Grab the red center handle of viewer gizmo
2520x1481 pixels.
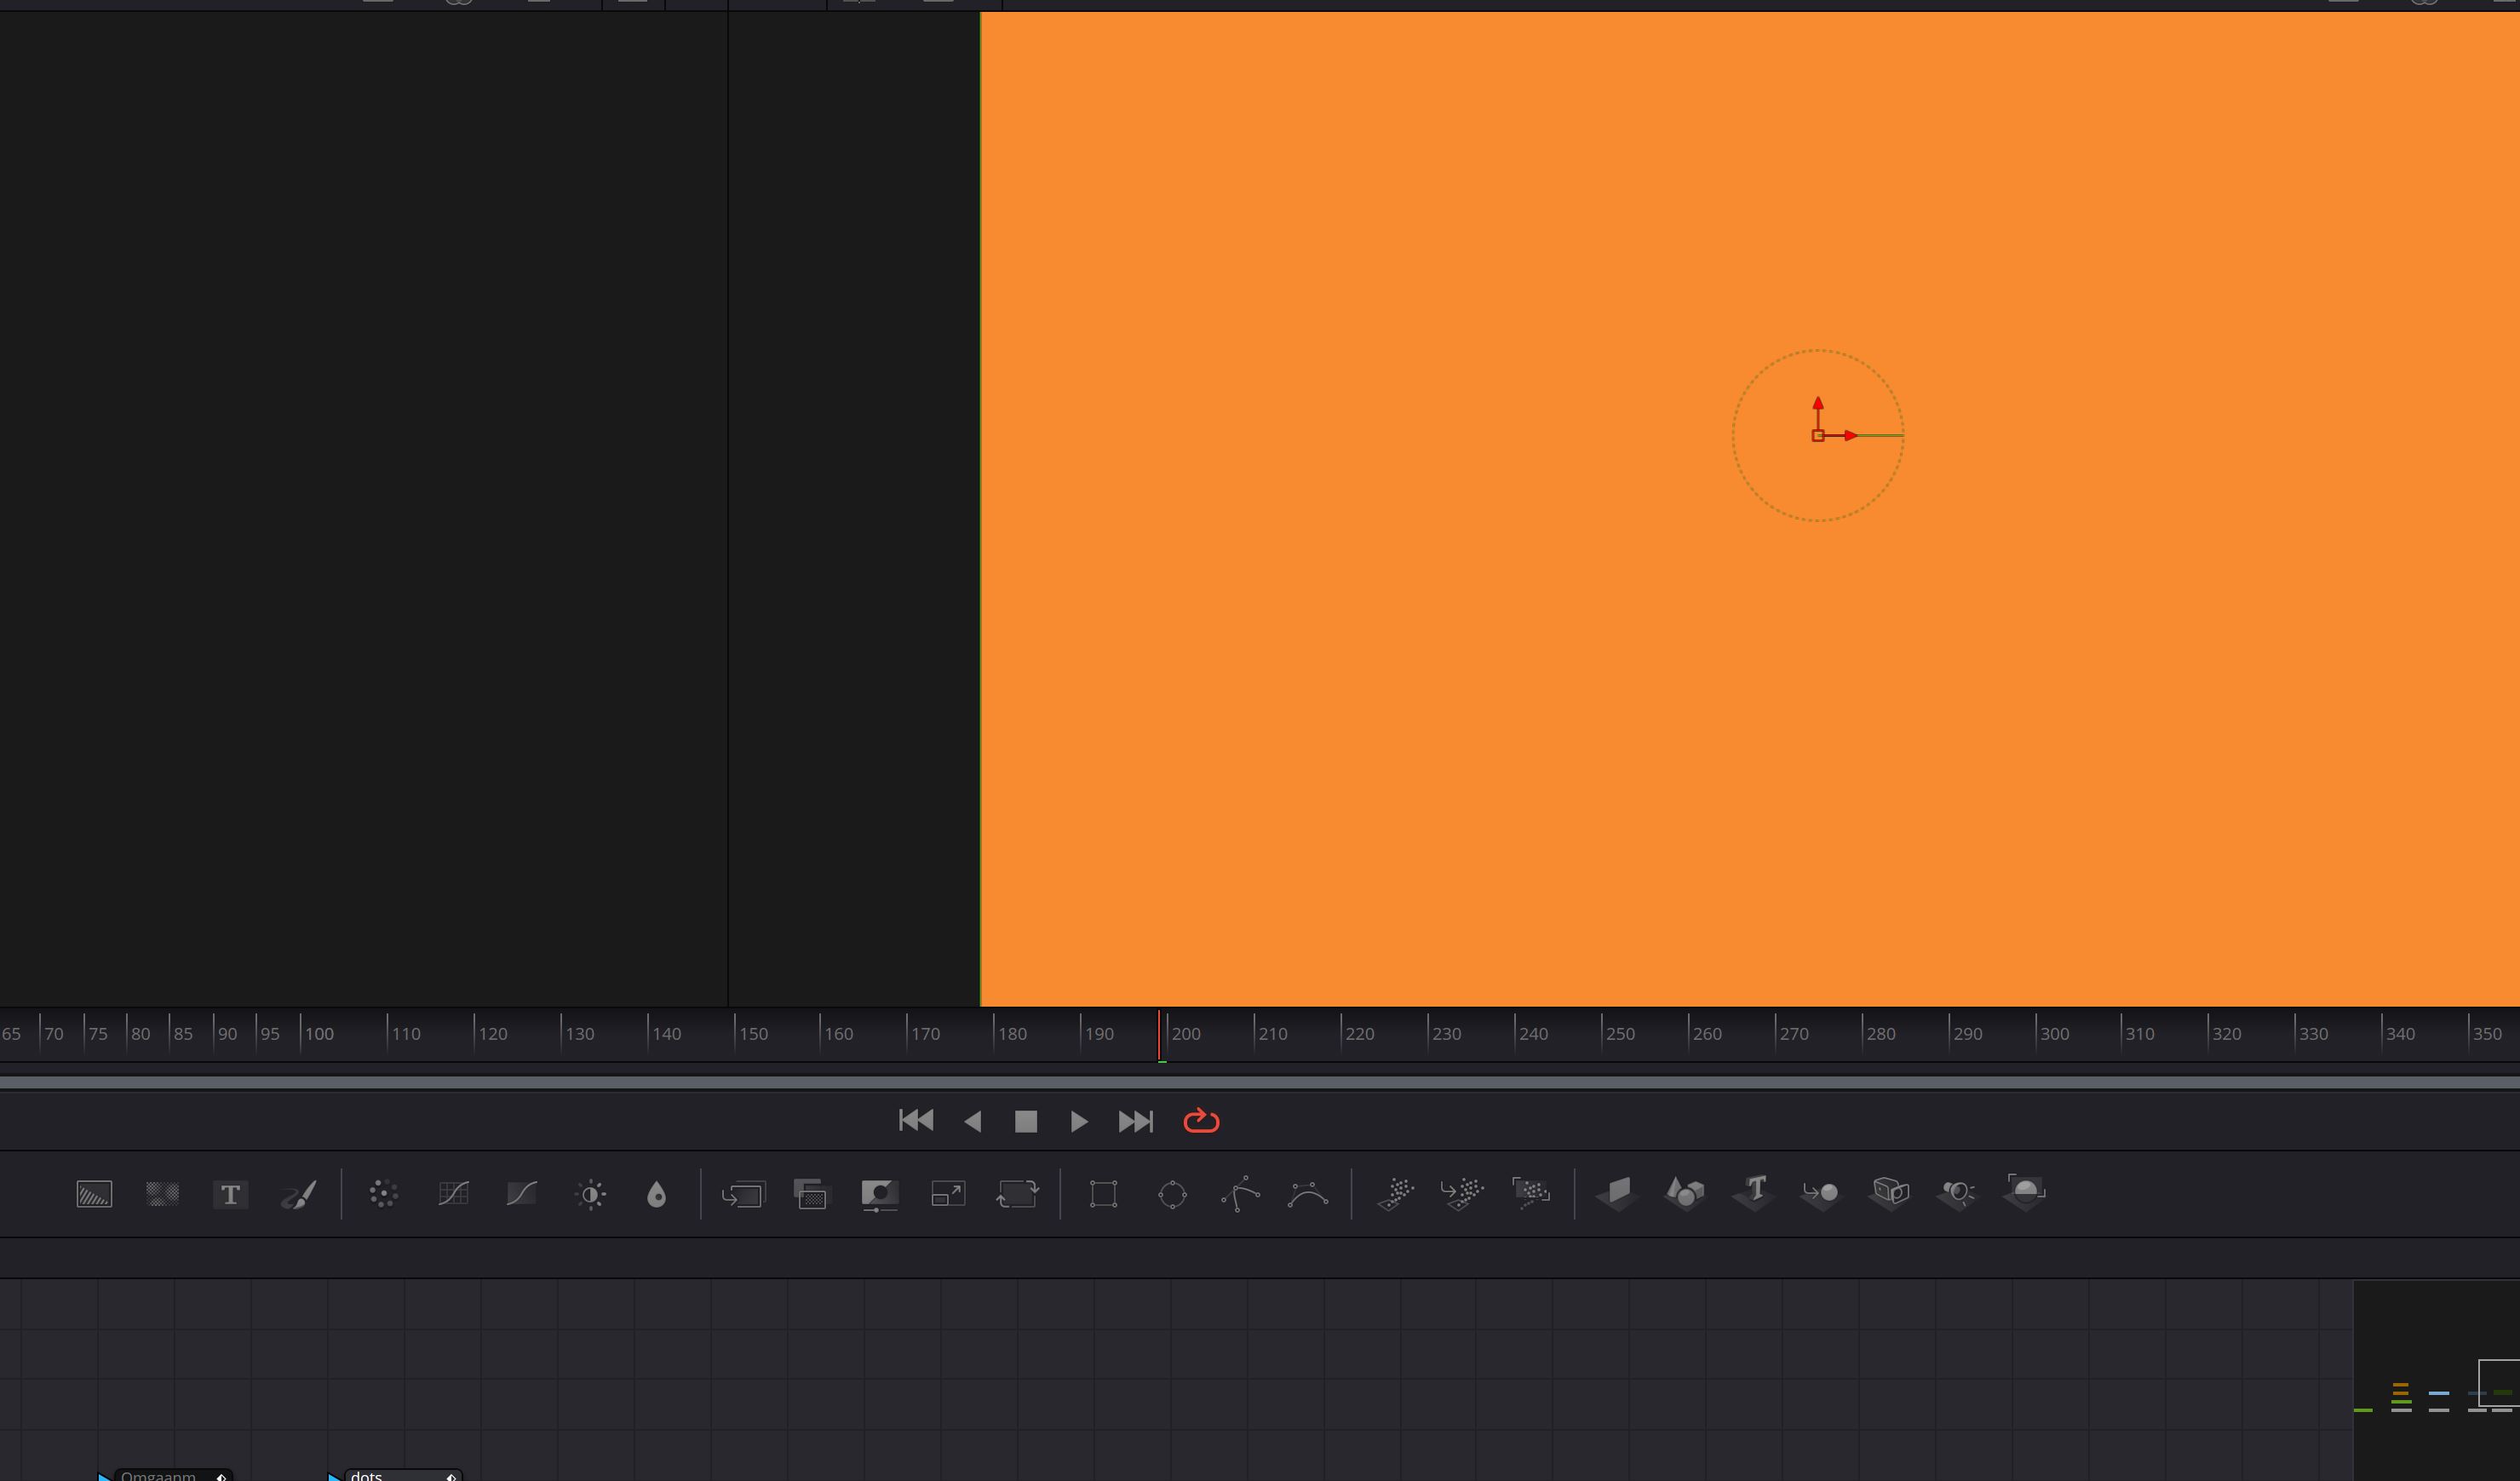point(1818,435)
